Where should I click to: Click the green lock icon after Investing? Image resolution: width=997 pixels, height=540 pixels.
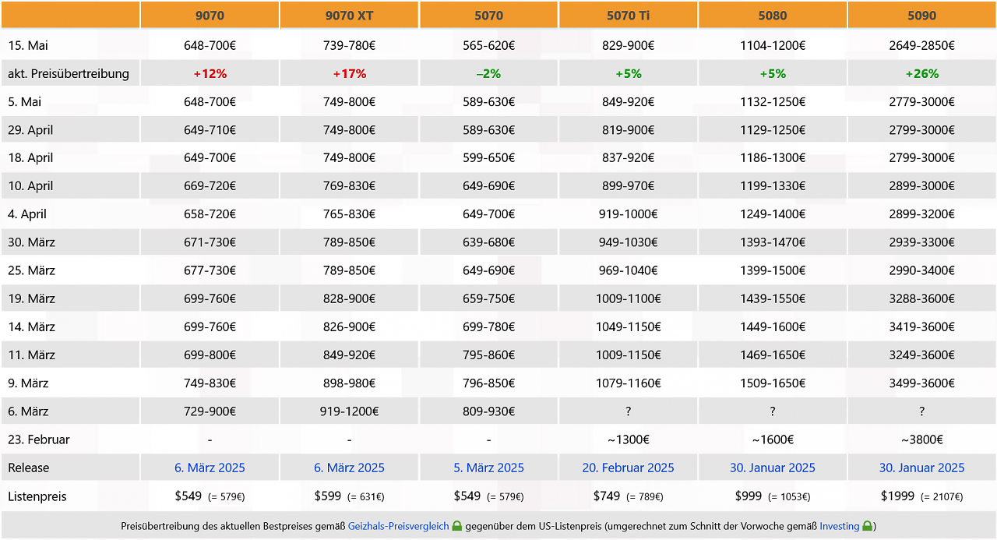pyautogui.click(x=867, y=526)
